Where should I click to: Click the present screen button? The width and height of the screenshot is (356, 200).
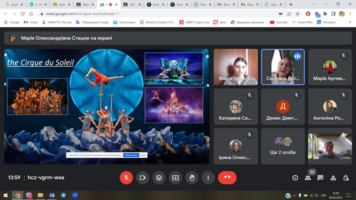175,177
